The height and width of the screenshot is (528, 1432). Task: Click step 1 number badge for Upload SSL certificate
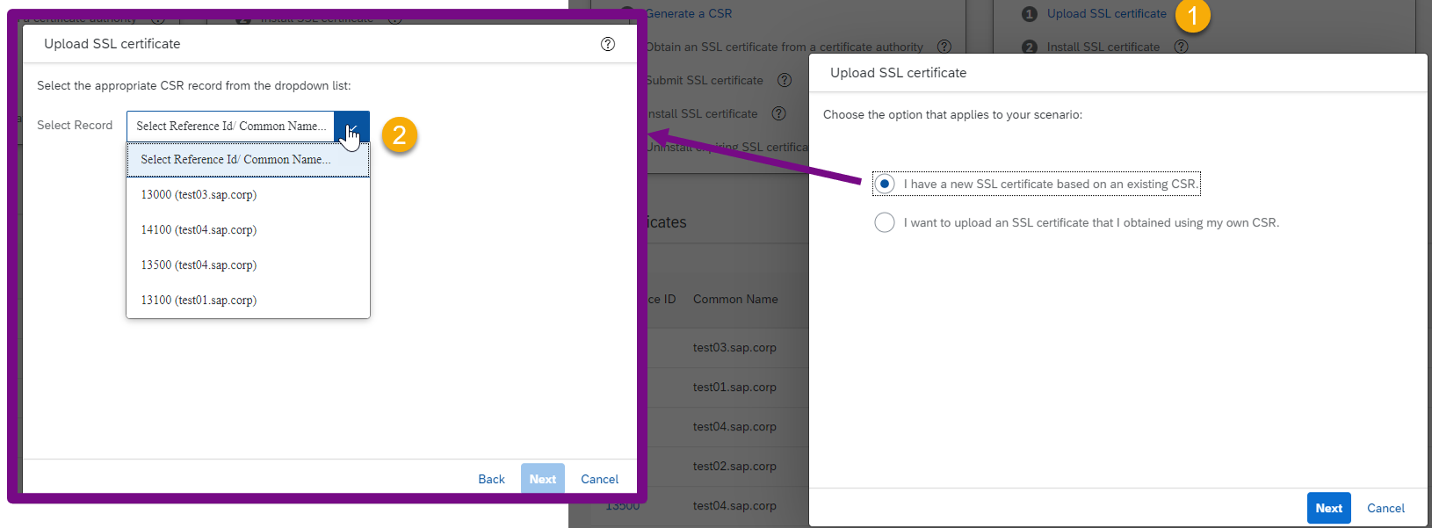tap(1030, 14)
